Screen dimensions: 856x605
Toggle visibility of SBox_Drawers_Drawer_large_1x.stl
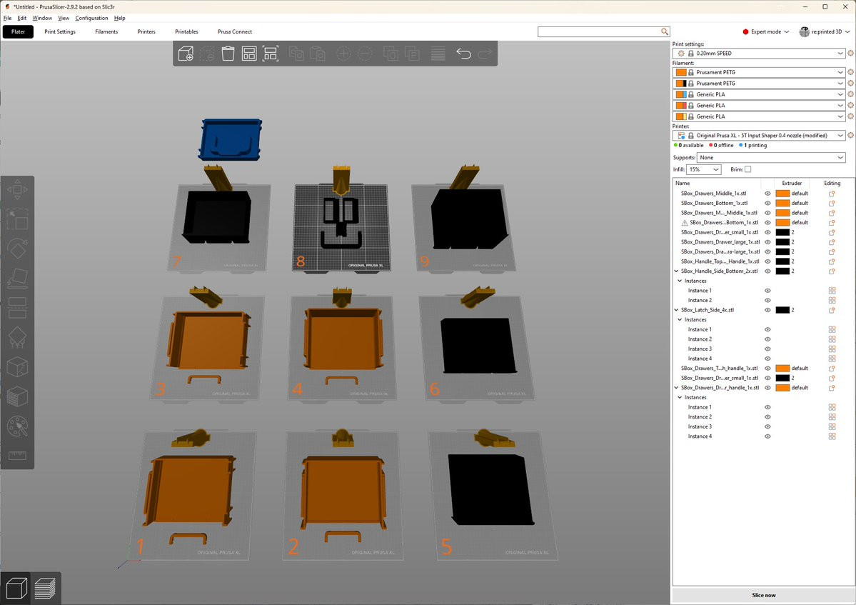(767, 242)
